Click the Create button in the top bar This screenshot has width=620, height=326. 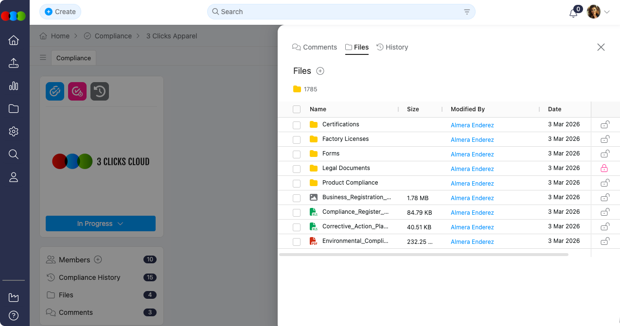click(60, 11)
